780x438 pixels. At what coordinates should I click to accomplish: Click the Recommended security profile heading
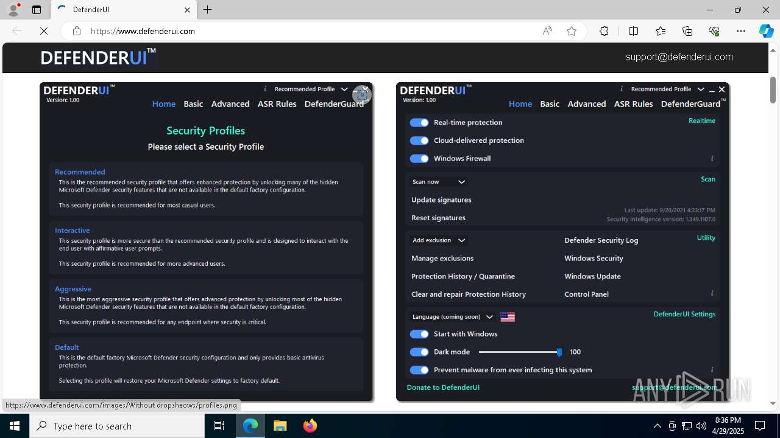tap(80, 172)
